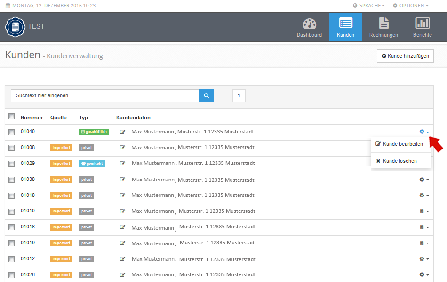The height and width of the screenshot is (282, 447).
Task: Click edit pencil icon for customer 01016
Action: pyautogui.click(x=123, y=227)
